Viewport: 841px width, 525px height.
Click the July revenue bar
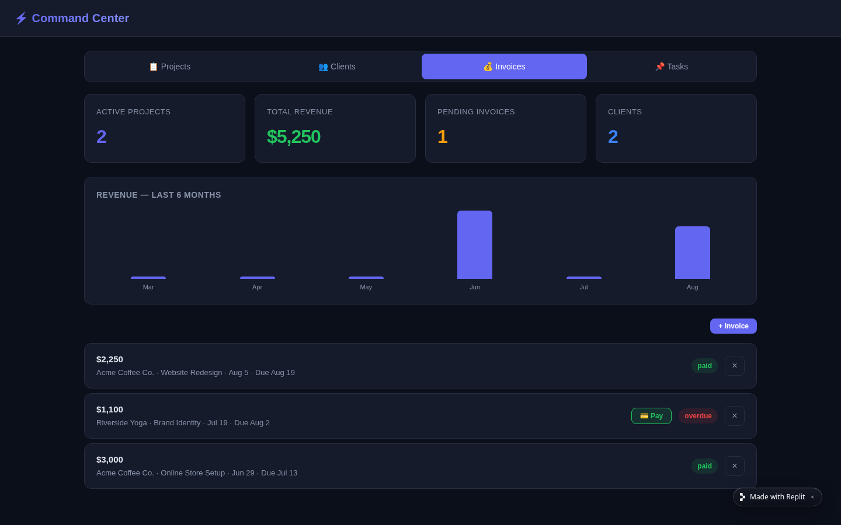pos(584,278)
